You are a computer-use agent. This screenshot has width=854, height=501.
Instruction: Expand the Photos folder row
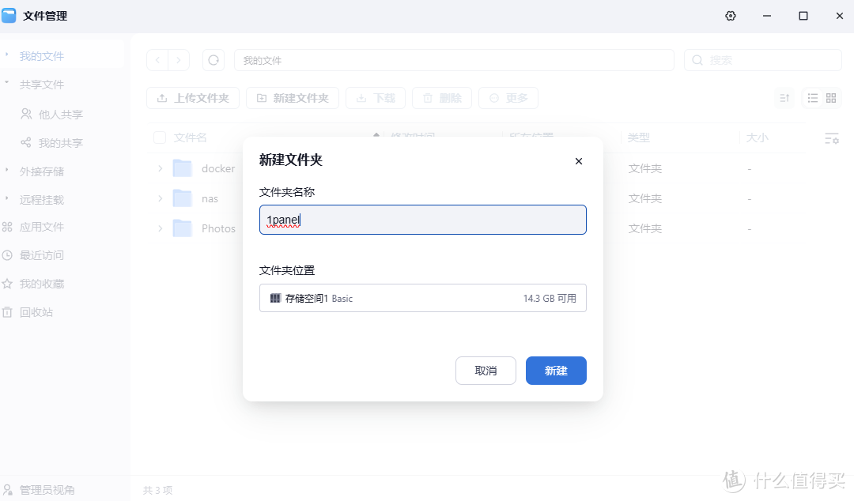[x=160, y=228]
